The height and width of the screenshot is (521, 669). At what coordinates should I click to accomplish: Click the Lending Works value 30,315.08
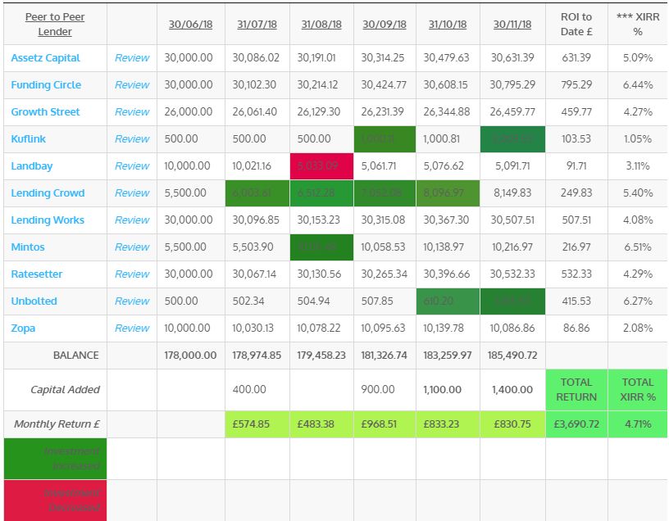click(x=383, y=220)
